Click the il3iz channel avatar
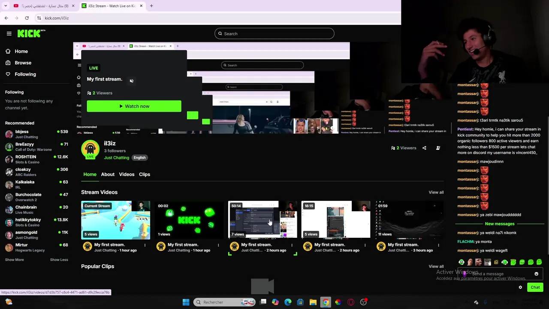This screenshot has height=309, width=549. click(x=90, y=149)
